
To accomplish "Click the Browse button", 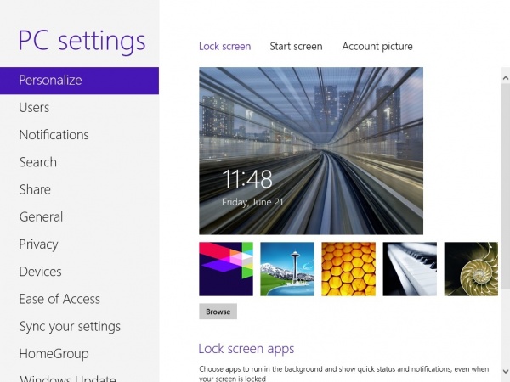I will coord(218,312).
